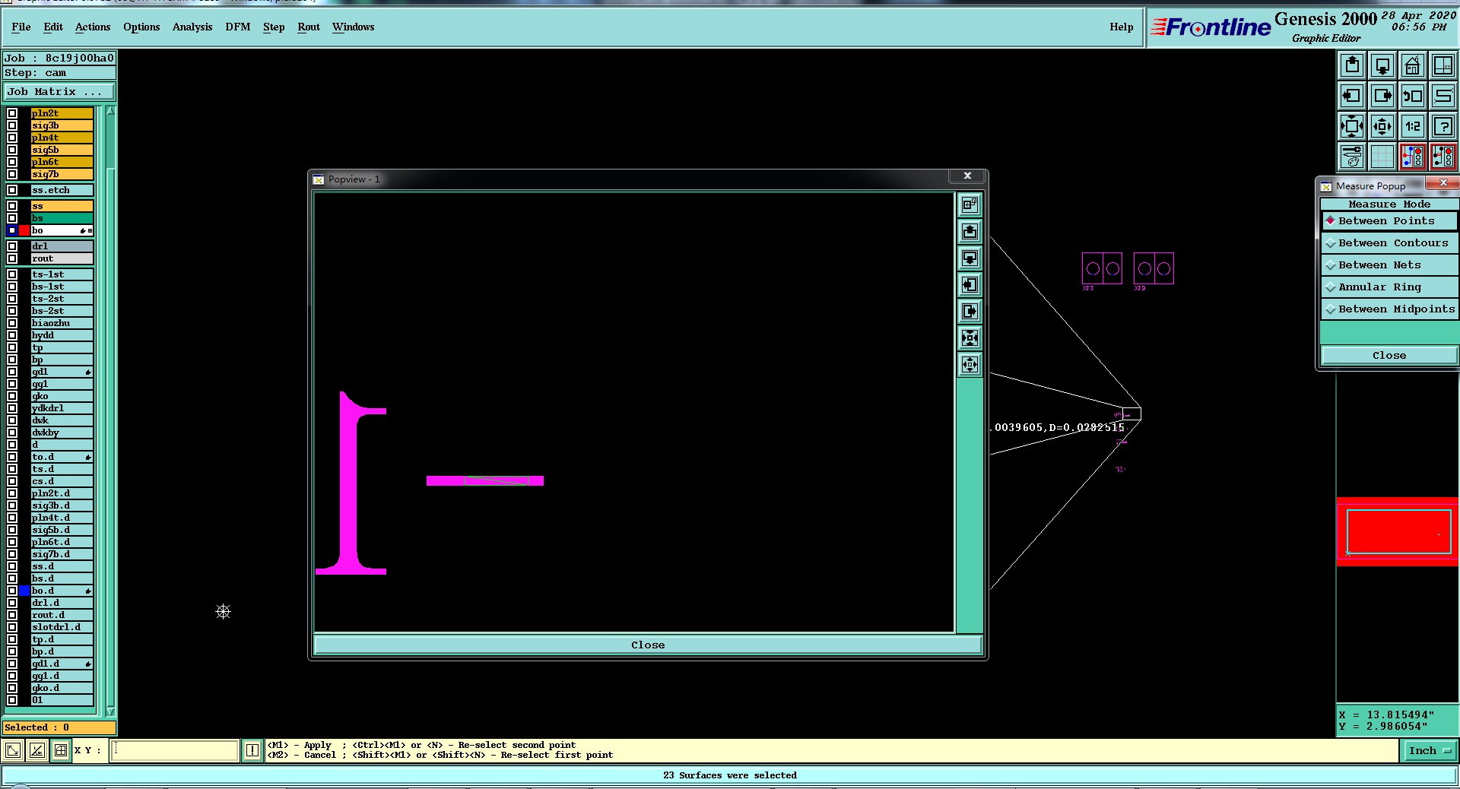Select Between Points measure mode
1460x789 pixels.
pos(1389,220)
